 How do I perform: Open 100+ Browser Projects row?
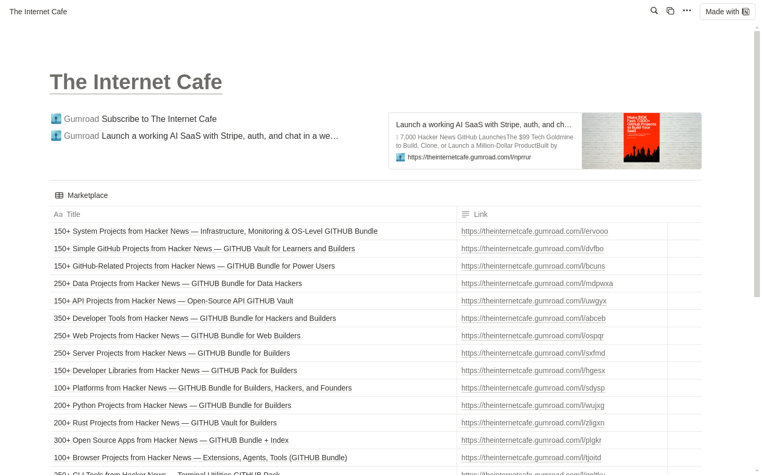click(x=200, y=458)
